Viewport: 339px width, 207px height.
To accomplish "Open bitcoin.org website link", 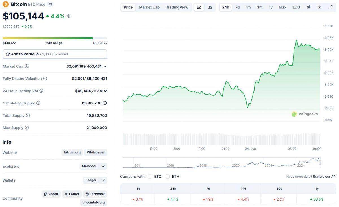I will (72, 152).
